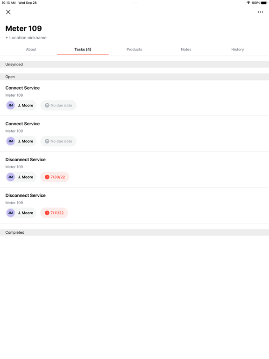Tap the Meter 109 title

coord(23,29)
